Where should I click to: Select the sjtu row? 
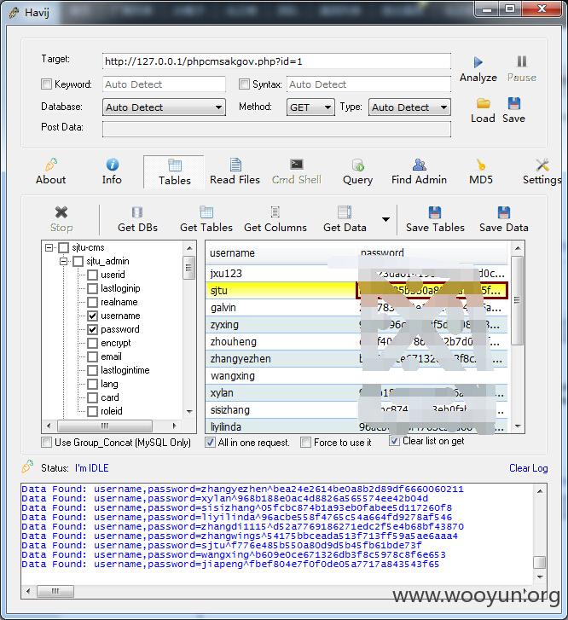(x=356, y=291)
